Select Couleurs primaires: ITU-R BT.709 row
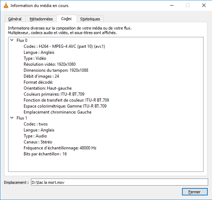 pos(54,94)
